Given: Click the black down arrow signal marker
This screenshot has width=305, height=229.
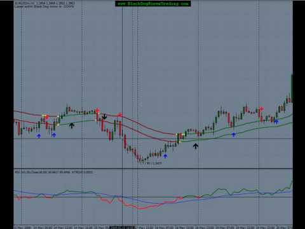Looking at the screenshot, I should tap(104, 116).
